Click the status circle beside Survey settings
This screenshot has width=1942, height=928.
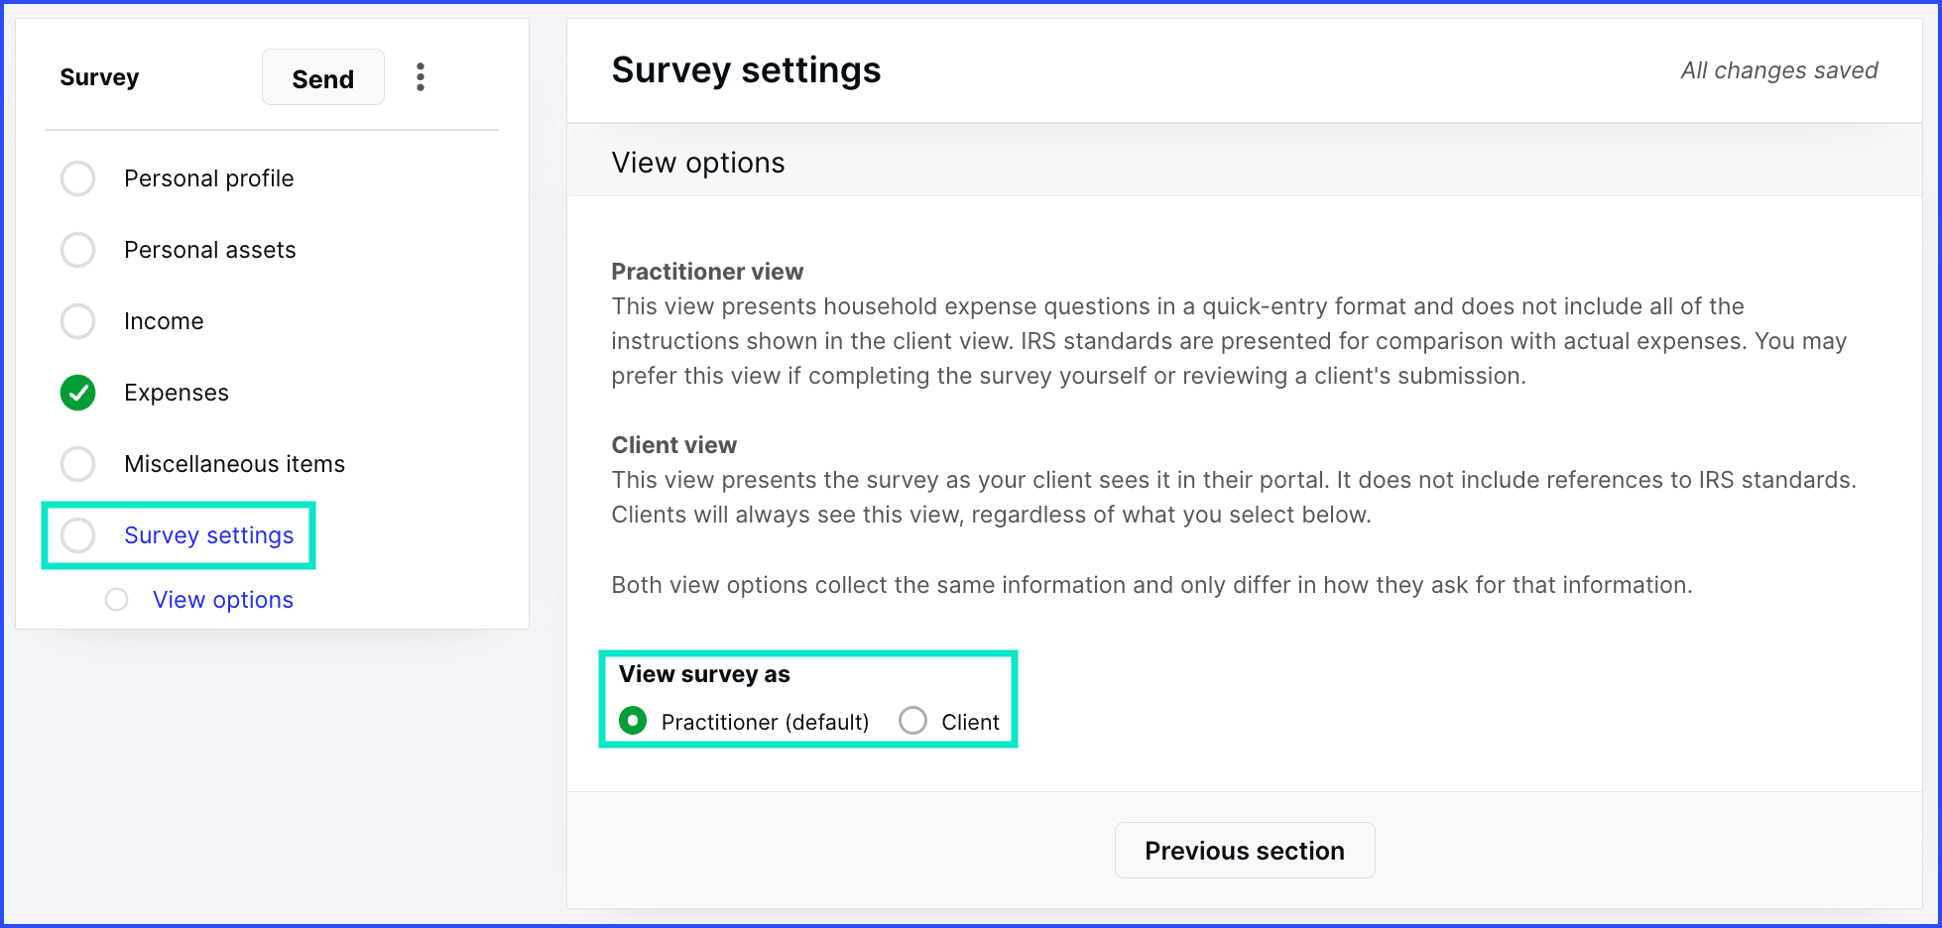click(x=78, y=535)
